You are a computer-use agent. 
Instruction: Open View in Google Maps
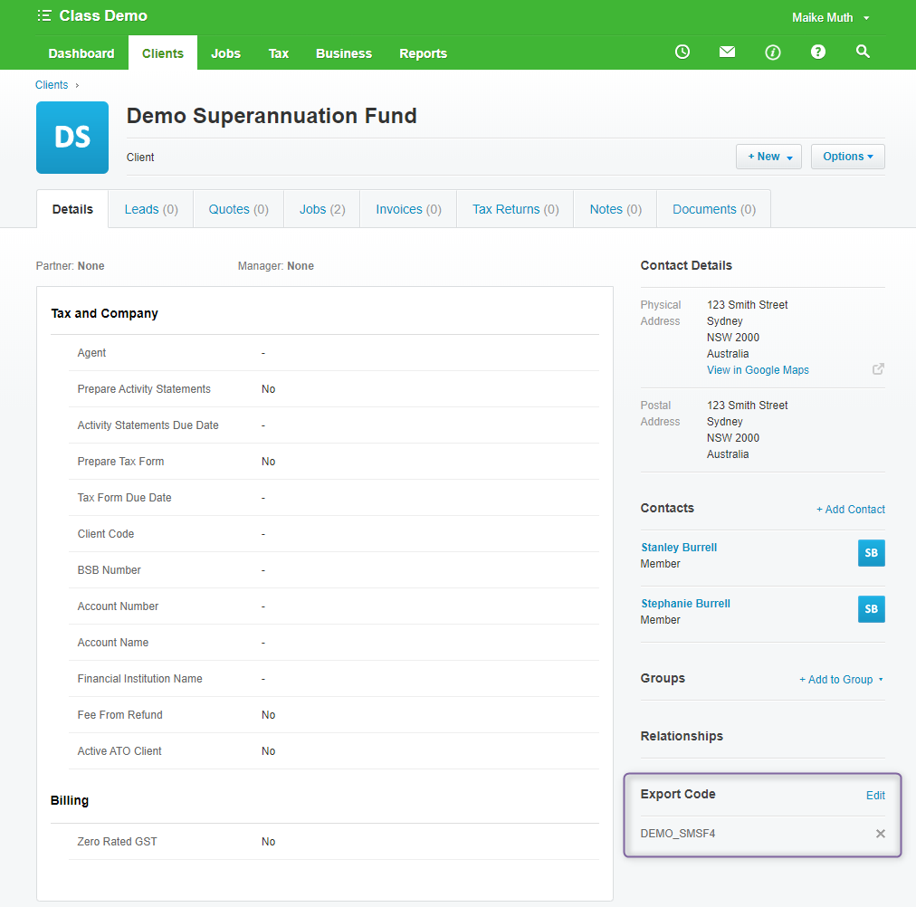click(758, 369)
